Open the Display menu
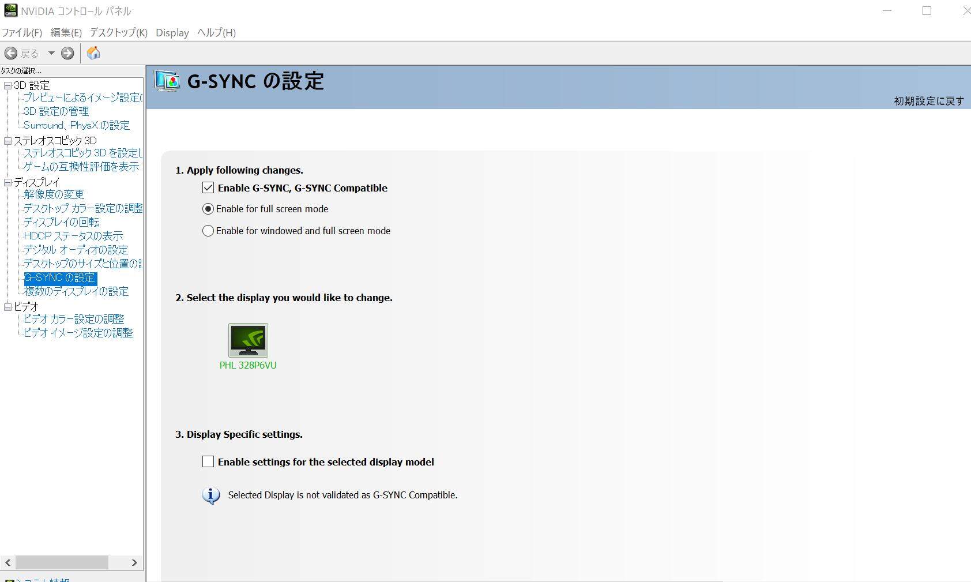This screenshot has width=971, height=582. click(x=172, y=32)
